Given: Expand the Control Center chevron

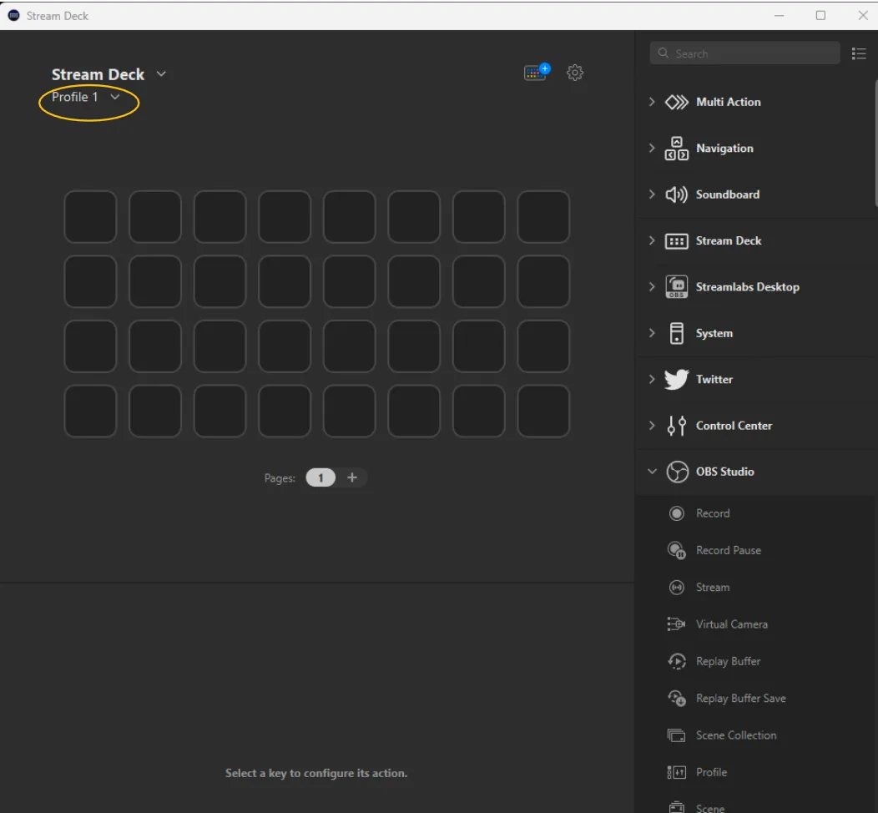Looking at the screenshot, I should click(652, 426).
